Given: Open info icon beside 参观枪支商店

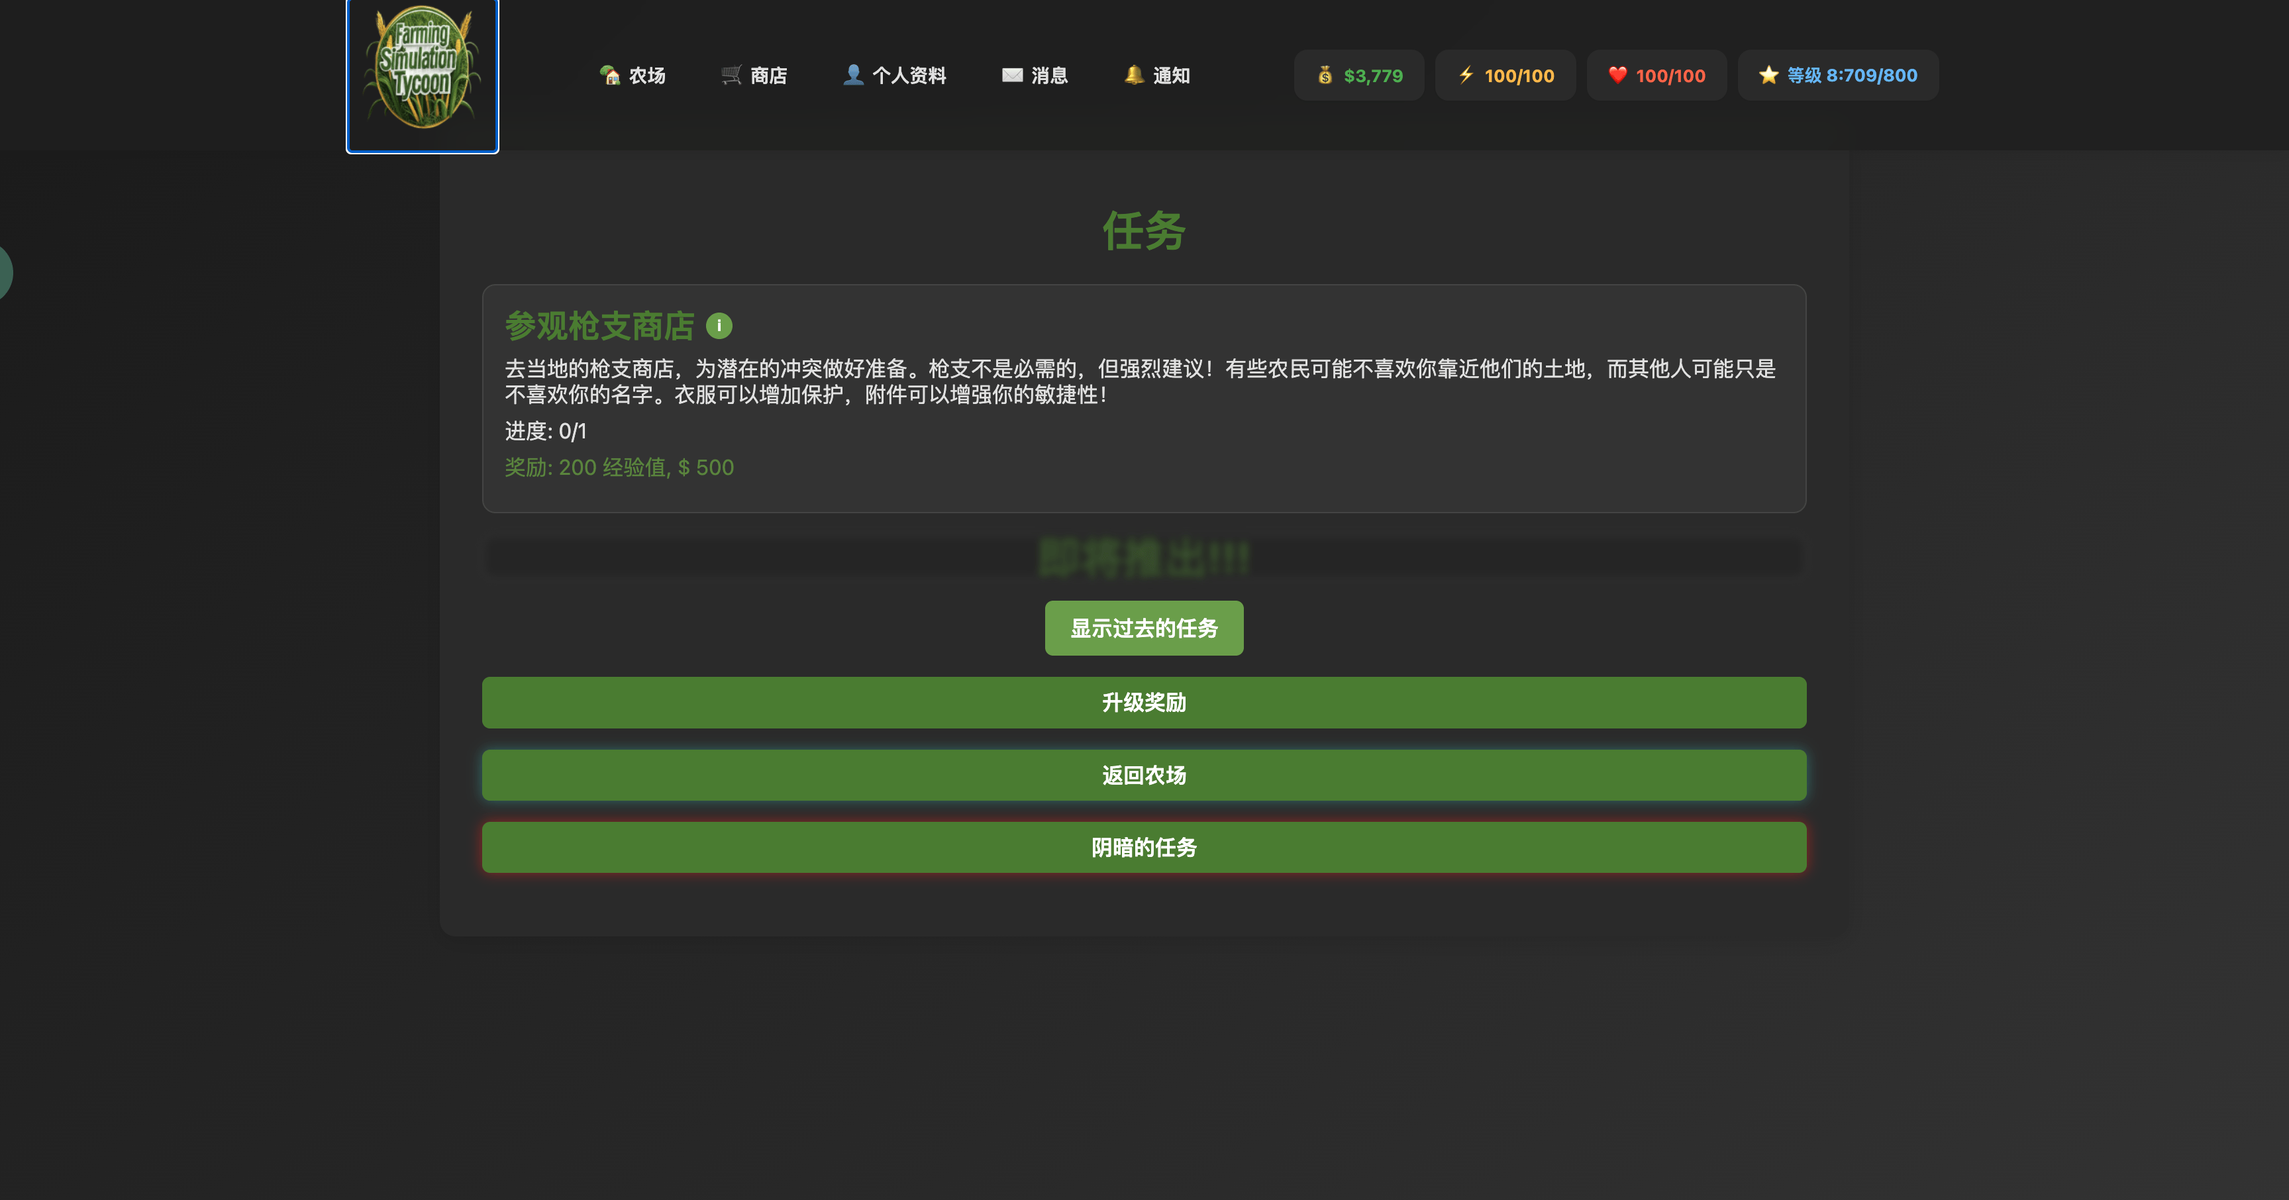Looking at the screenshot, I should click(x=719, y=326).
